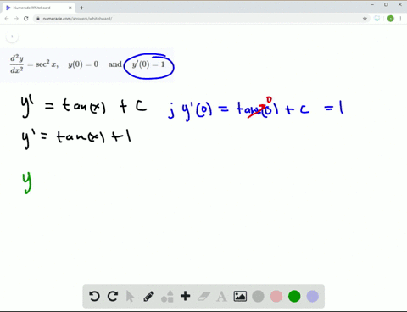Open the green profile avatar
This screenshot has height=312, width=407.
coord(391,19)
